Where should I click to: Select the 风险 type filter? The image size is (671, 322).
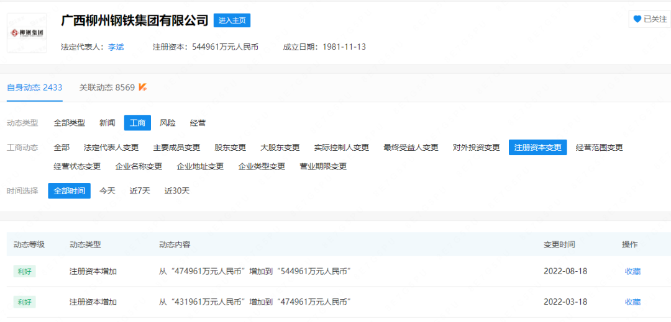[168, 123]
